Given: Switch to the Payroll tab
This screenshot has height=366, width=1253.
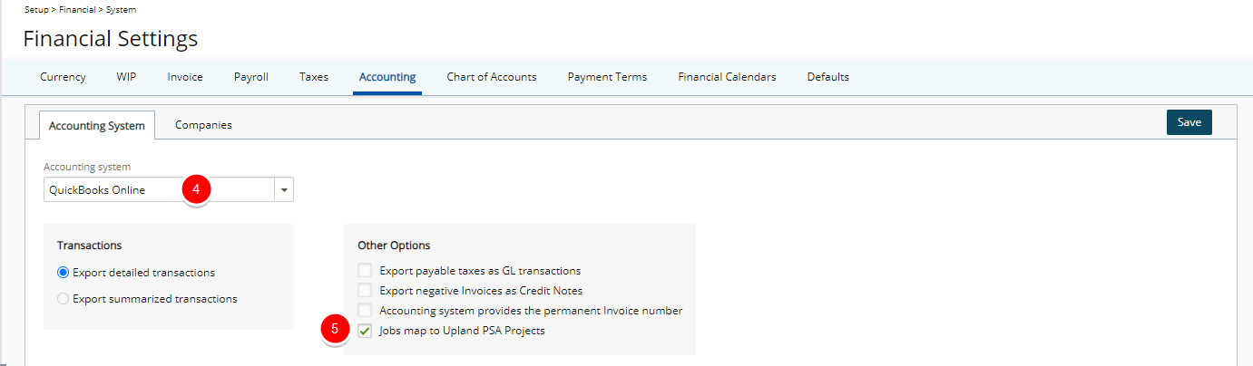Looking at the screenshot, I should (251, 77).
